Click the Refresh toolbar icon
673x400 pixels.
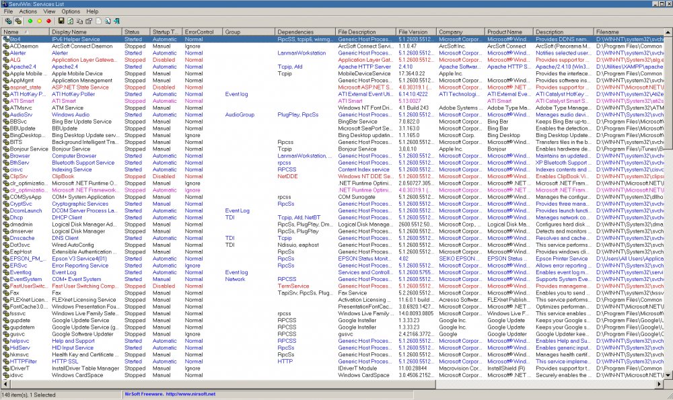pos(71,21)
